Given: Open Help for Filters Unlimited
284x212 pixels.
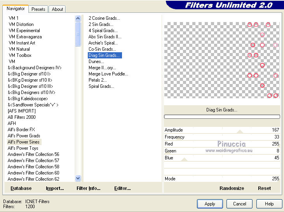Looking at the screenshot, I should pyautogui.click(x=269, y=204).
